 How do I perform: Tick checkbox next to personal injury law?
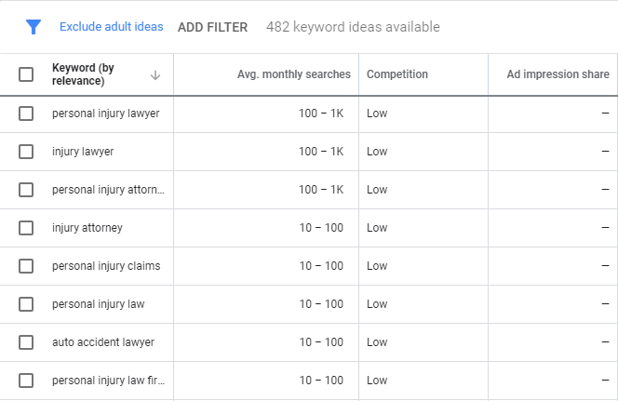pos(26,304)
